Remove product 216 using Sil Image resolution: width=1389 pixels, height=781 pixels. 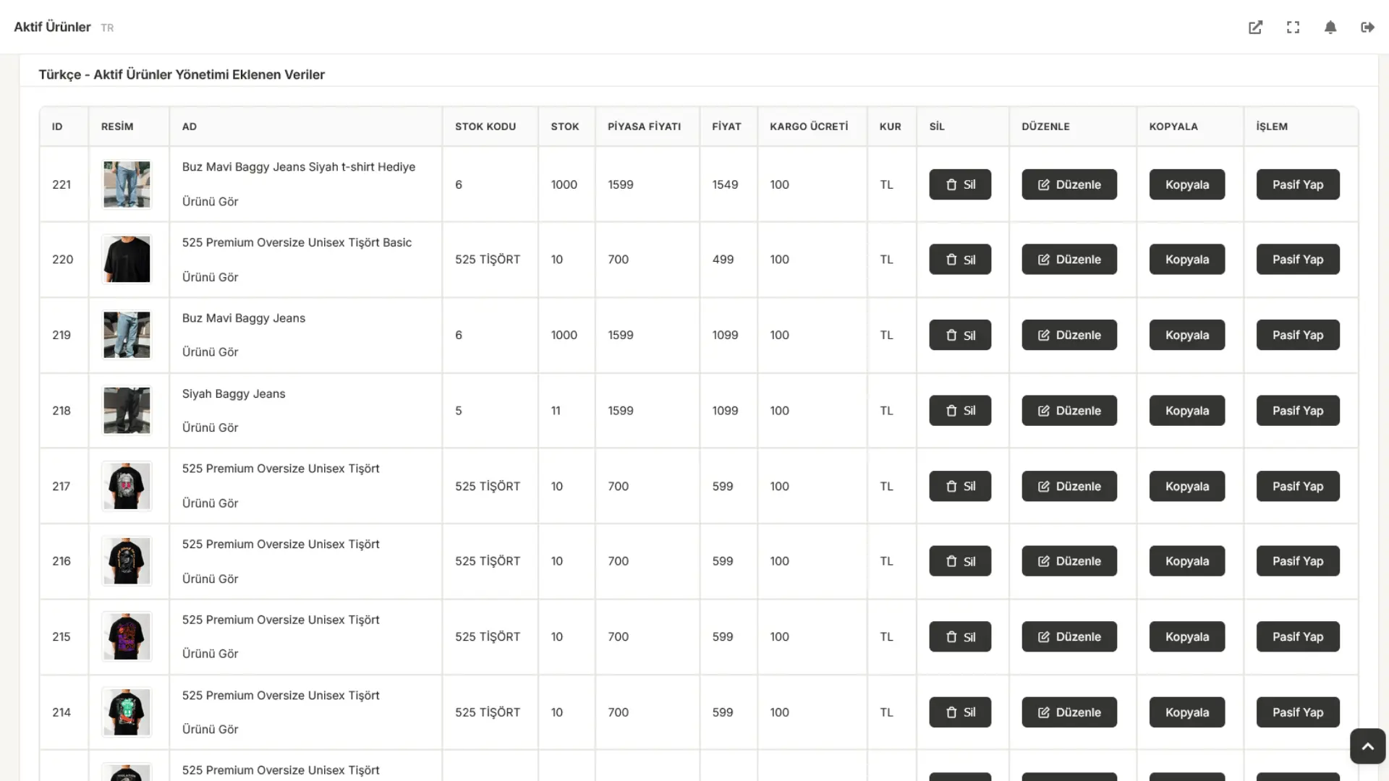coord(960,561)
